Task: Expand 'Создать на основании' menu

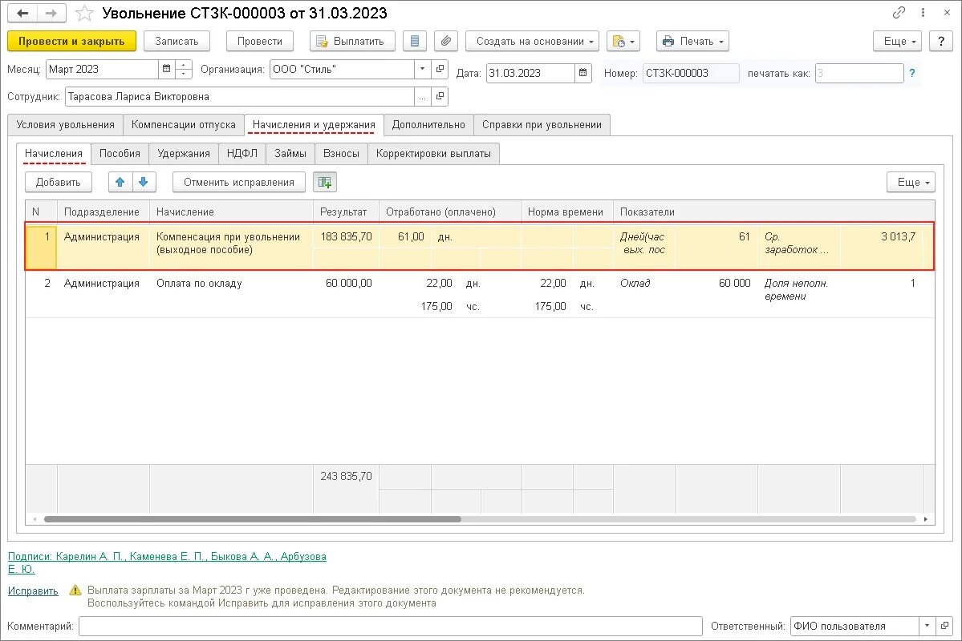Action: (532, 41)
